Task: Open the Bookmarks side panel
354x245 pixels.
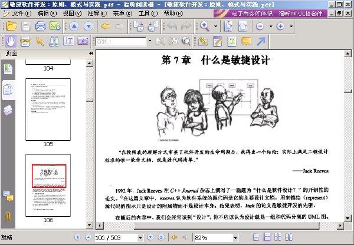Action: (8, 69)
